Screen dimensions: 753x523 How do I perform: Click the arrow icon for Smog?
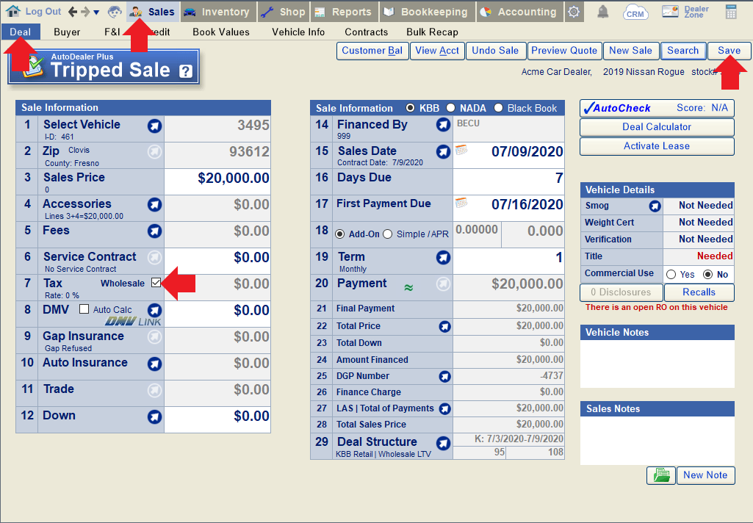(655, 206)
